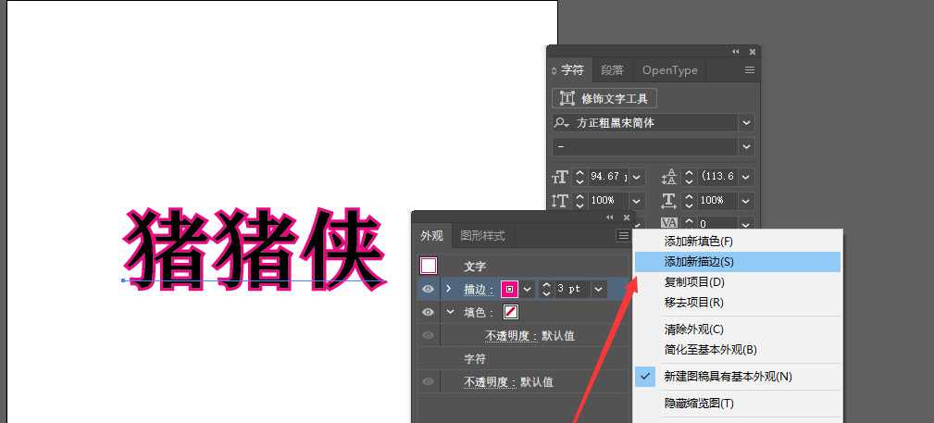Image resolution: width=934 pixels, height=423 pixels.
Task: Open the 3 pt stroke weight dropdown
Action: point(598,289)
